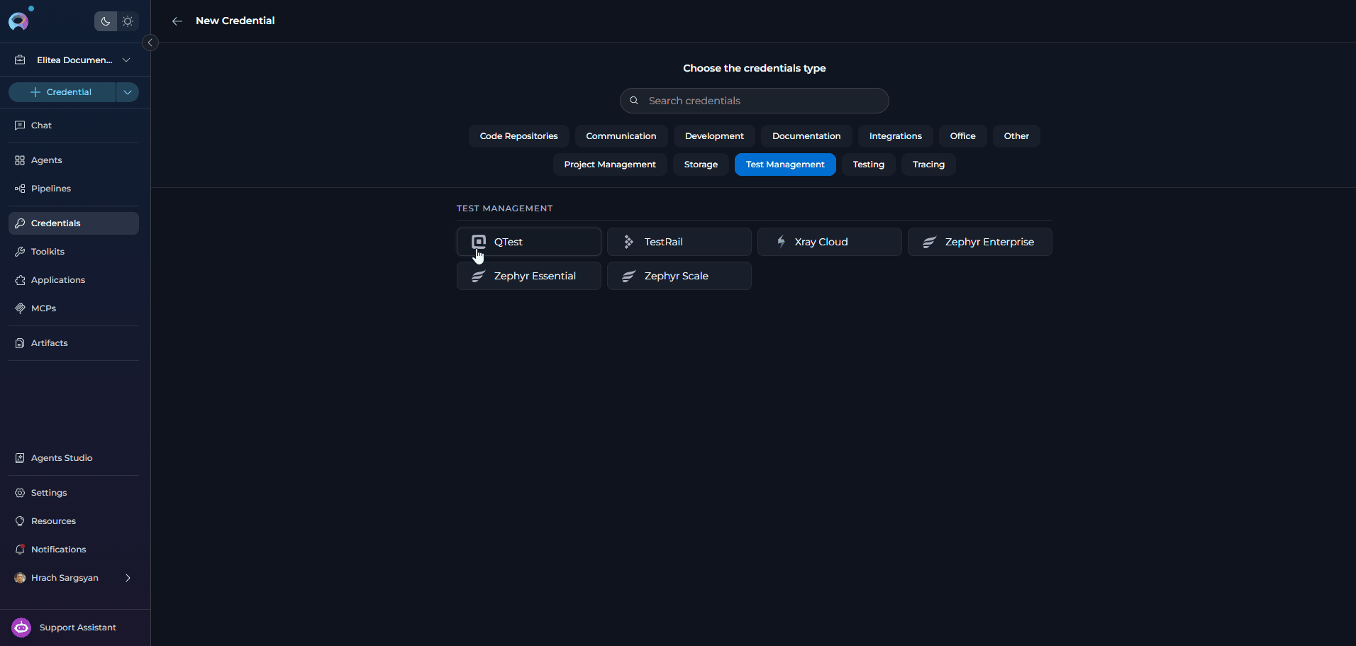Toggle the Test Management filter chip

pos(785,165)
